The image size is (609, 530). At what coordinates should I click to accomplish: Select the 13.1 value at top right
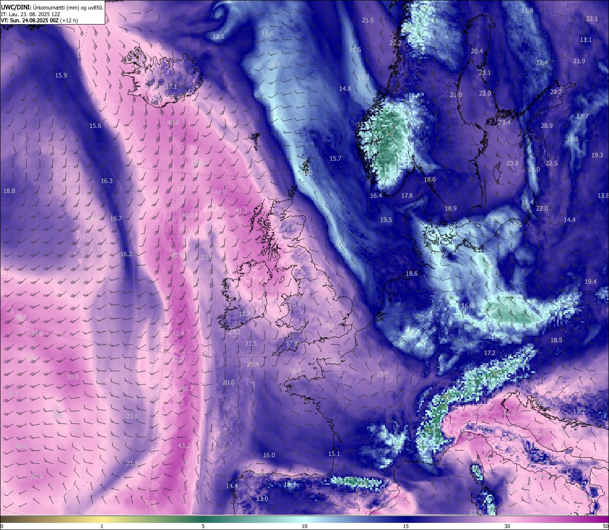586,39
